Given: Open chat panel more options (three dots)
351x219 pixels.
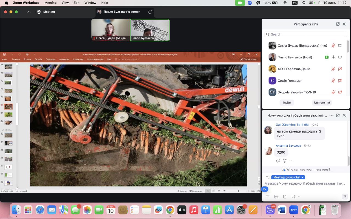Looking at the screenshot, I should click(x=331, y=115).
